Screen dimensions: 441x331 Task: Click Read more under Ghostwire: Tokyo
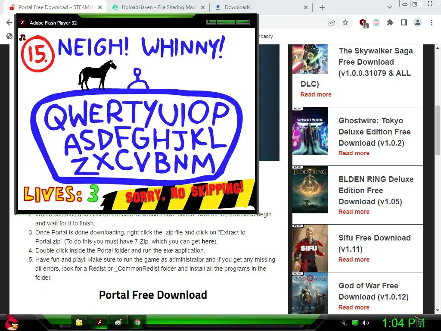[354, 153]
